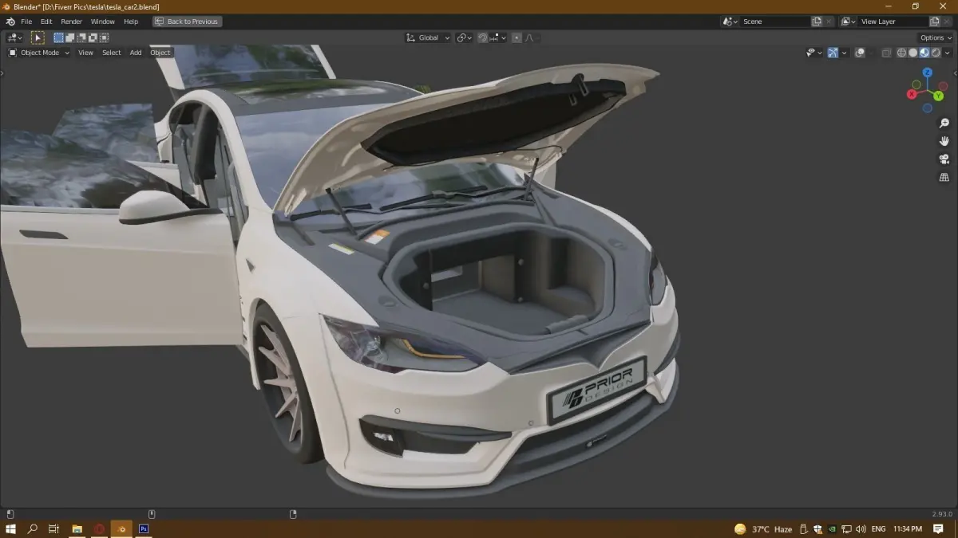
Task: Open the Object menu in viewport header
Action: pyautogui.click(x=160, y=53)
